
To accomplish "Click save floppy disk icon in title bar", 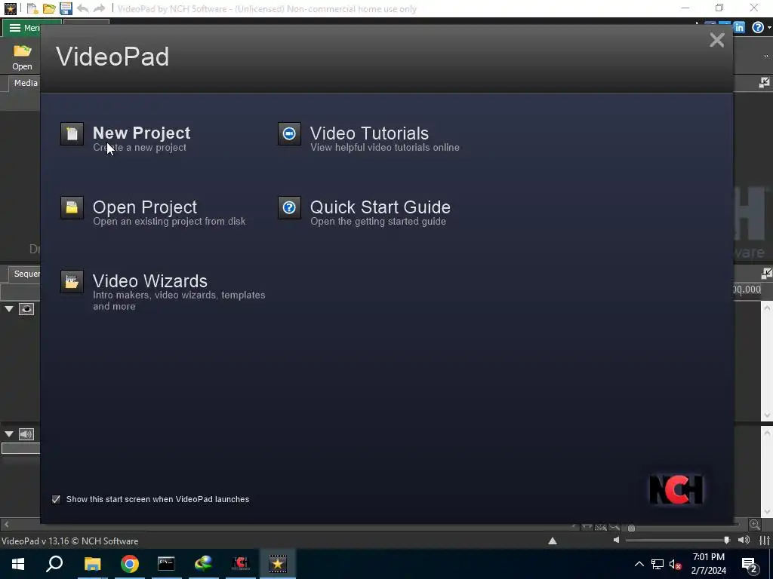I will click(x=66, y=8).
